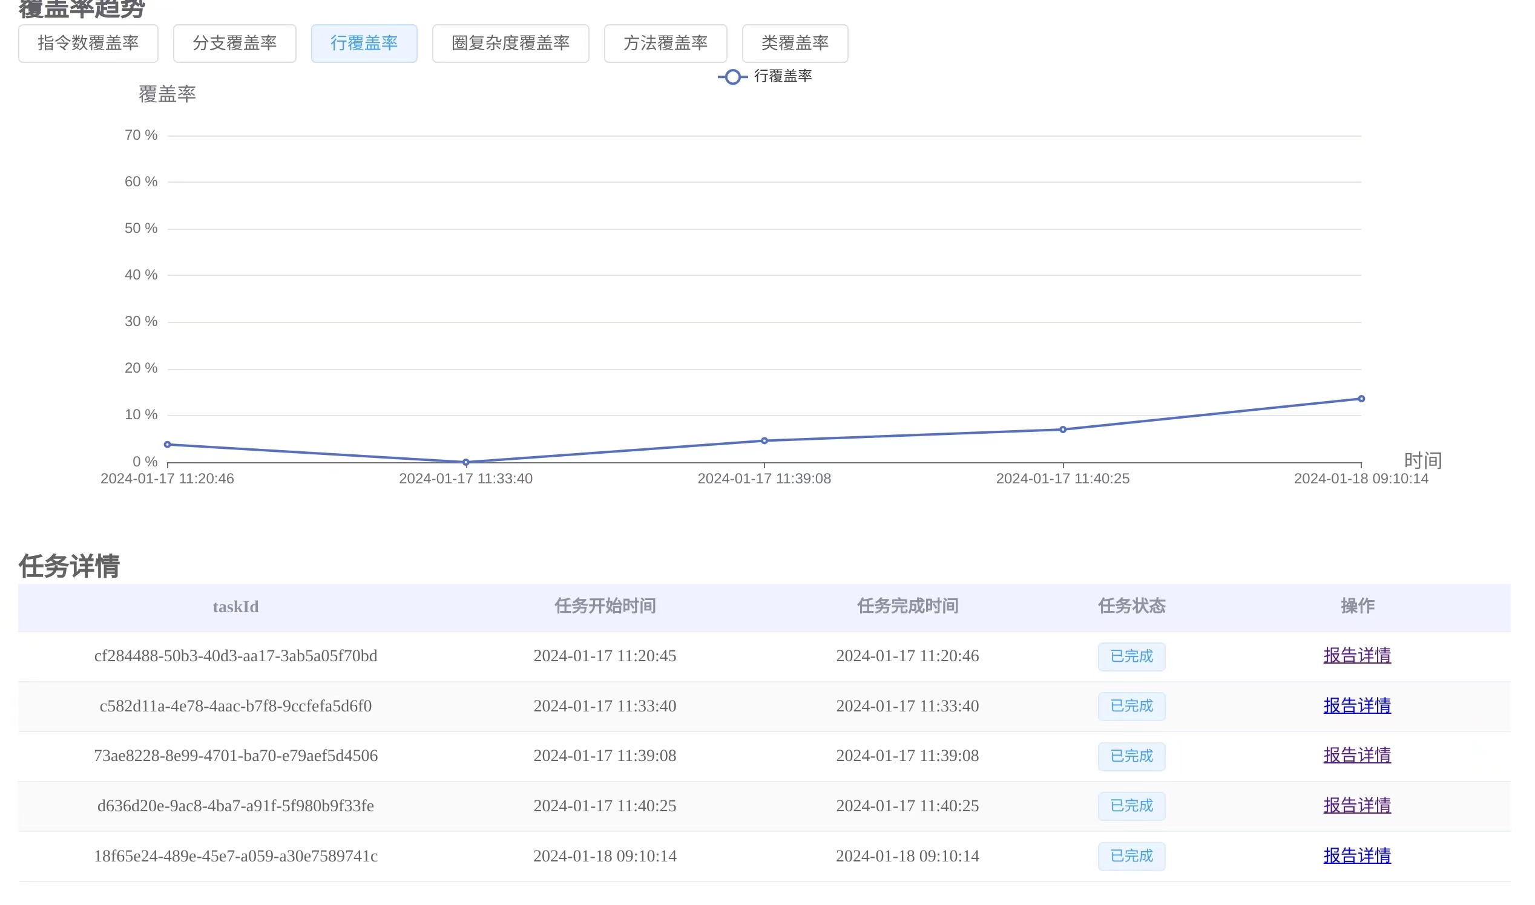Select task ID d636d20e-9ac8-4ba7-a91f-5f980b9f33fe

[x=235, y=806]
